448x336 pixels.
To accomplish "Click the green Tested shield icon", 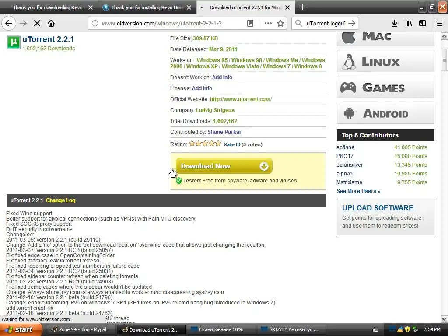I will 179,181.
